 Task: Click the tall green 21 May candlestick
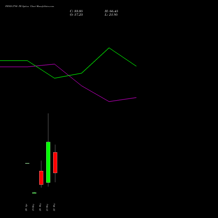click(48, 162)
